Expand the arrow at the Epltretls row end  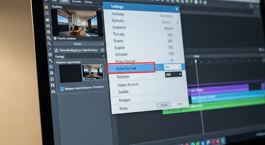click(x=177, y=22)
